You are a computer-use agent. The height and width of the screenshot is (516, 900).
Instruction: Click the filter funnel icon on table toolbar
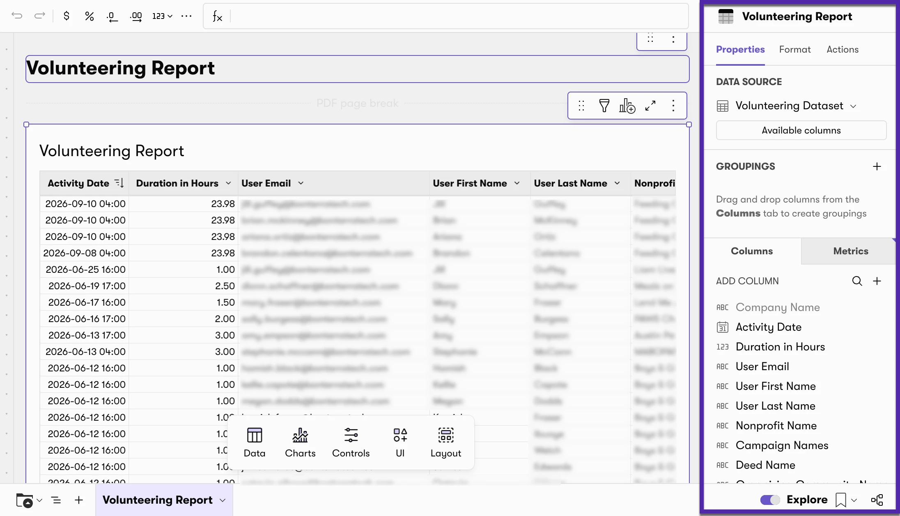[604, 106]
